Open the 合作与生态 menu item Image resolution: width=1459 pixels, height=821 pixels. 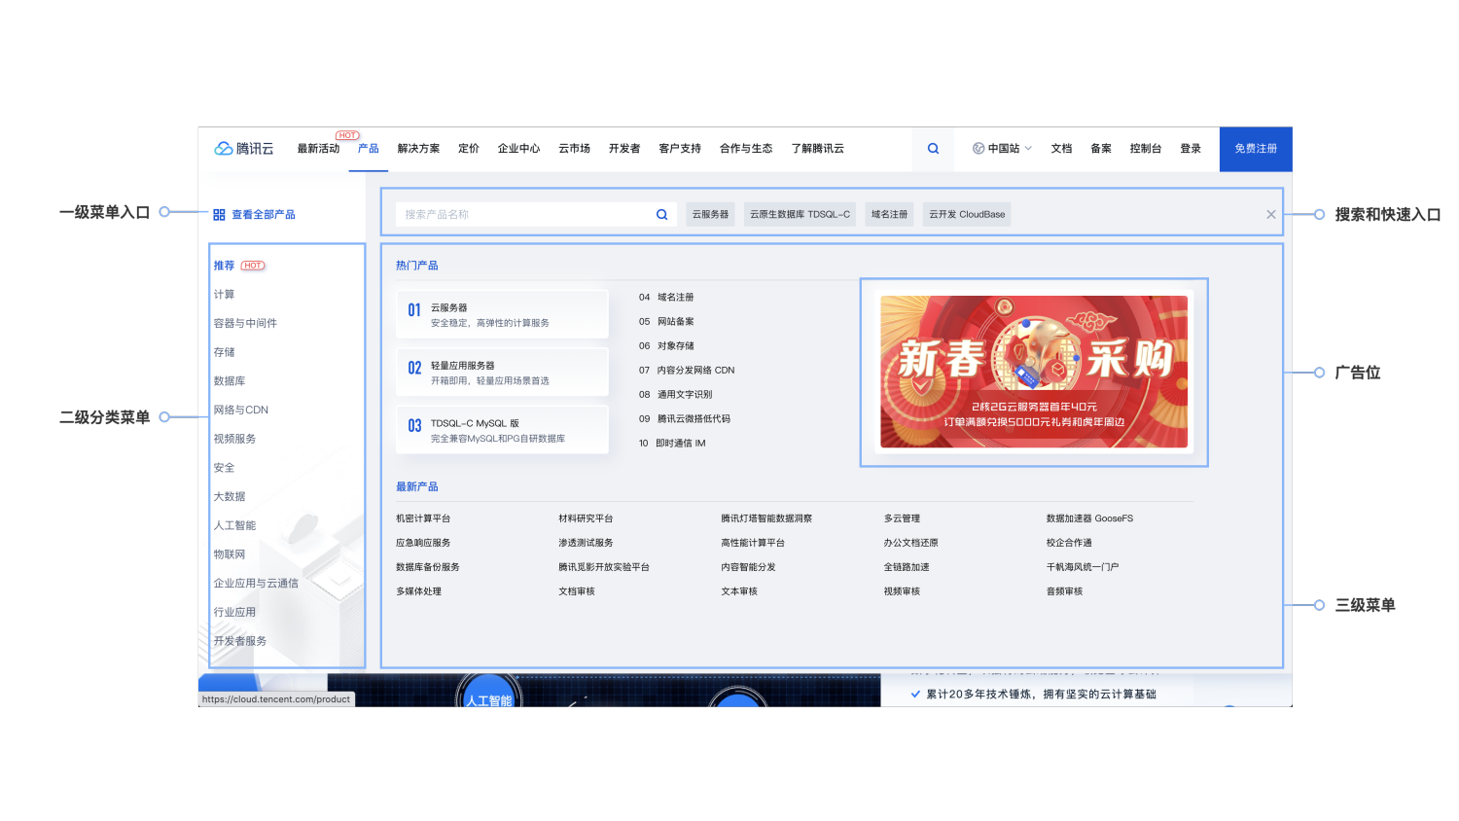click(x=746, y=149)
